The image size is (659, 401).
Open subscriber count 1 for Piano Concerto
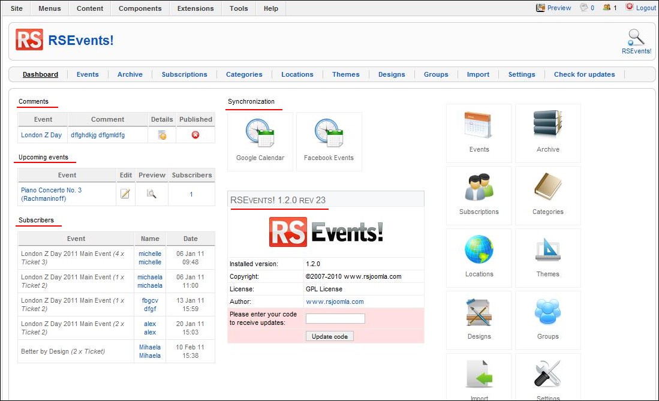coord(191,194)
